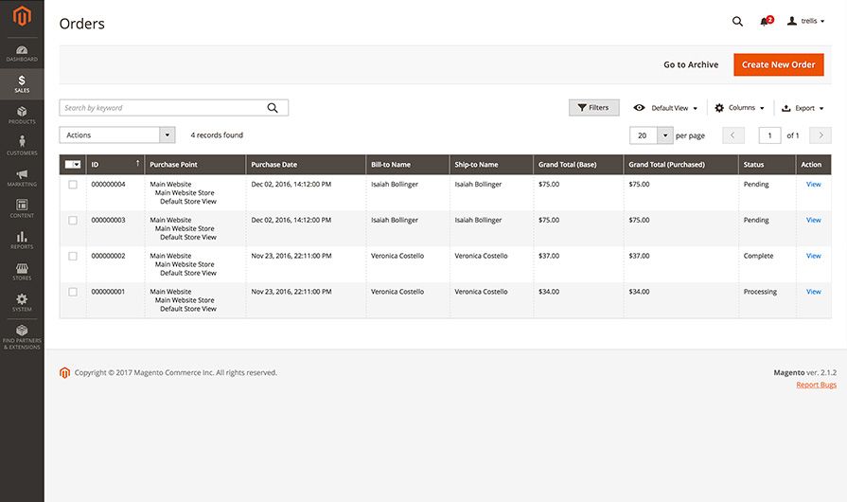
Task: Select checkbox for order 000000003
Action: 73,220
